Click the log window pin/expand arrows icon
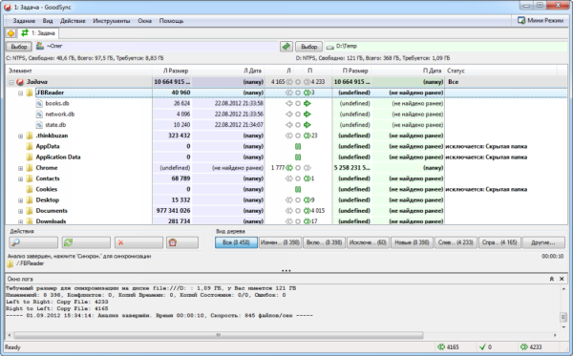The image size is (573, 356). click(x=552, y=279)
